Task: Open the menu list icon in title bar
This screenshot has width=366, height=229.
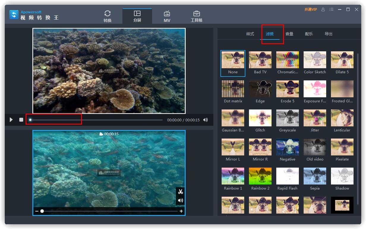Action: (x=331, y=9)
